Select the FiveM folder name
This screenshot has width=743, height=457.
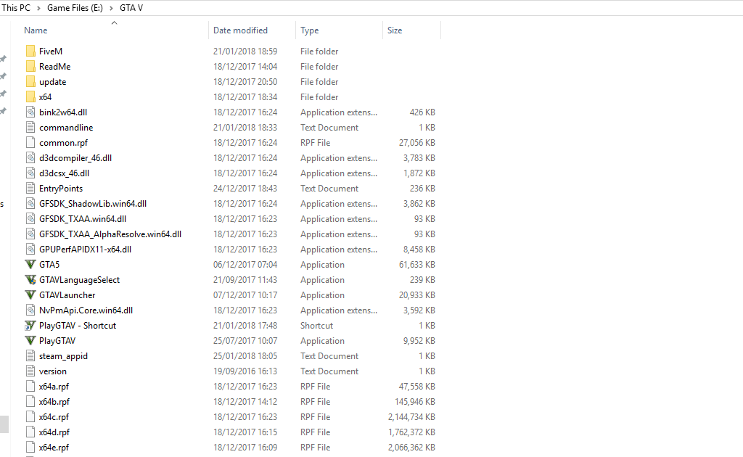pos(51,52)
